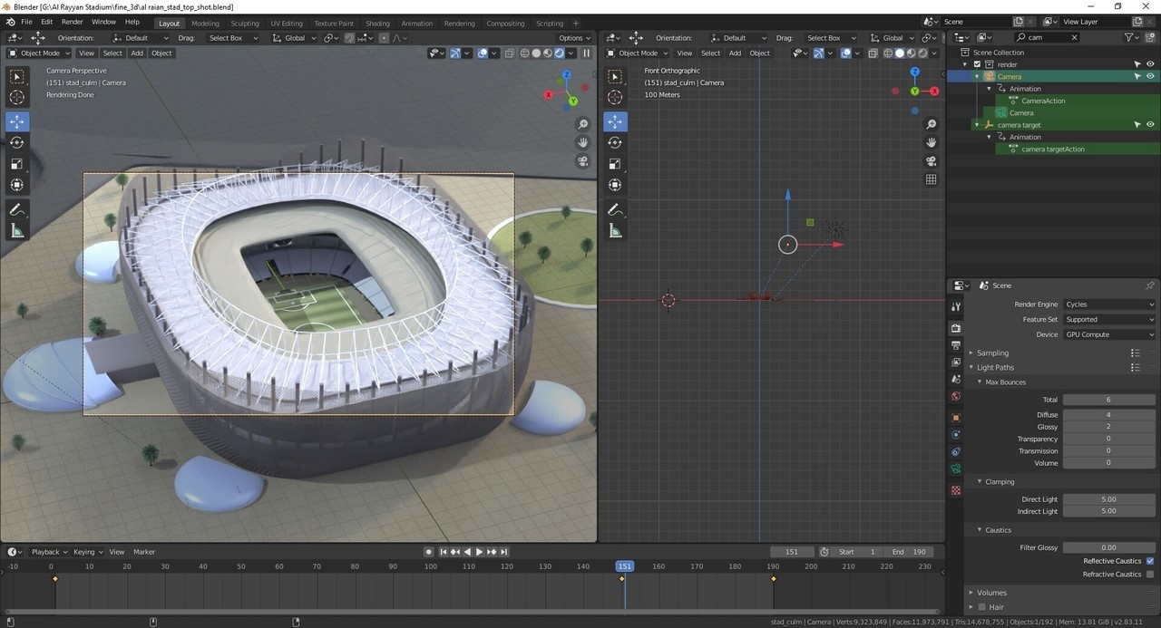Select the Annotate tool in the left viewport
Image resolution: width=1161 pixels, height=628 pixels.
17,209
